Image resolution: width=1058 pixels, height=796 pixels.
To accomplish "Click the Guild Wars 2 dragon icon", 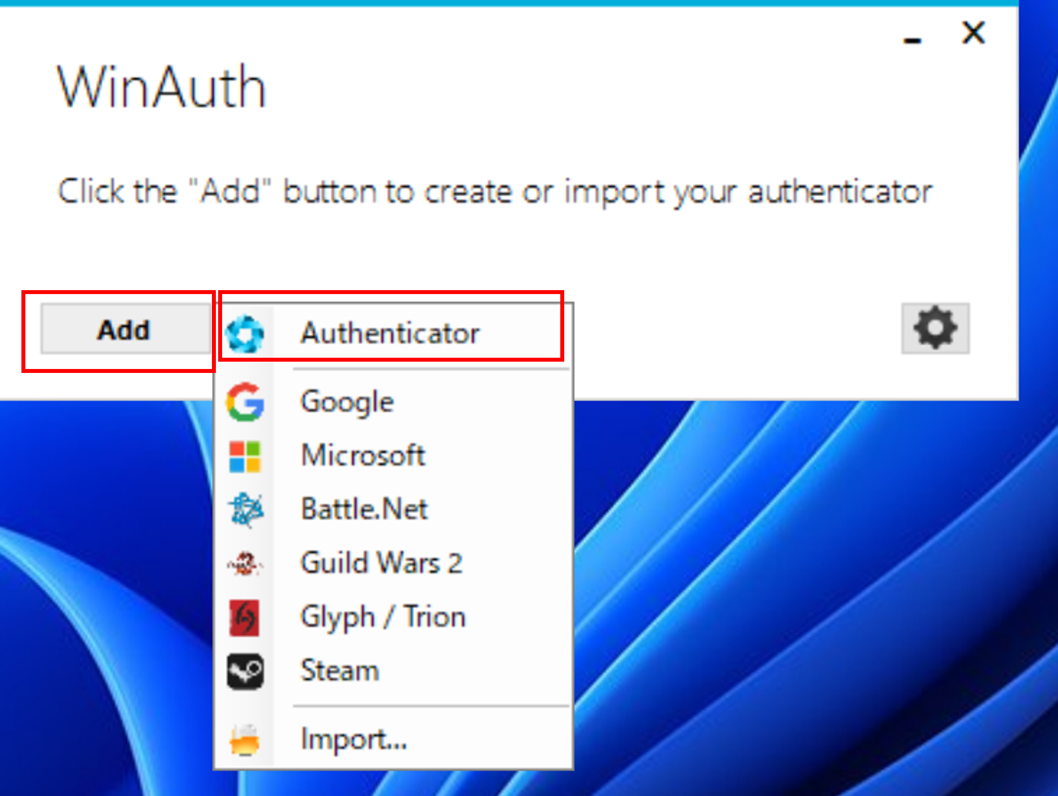I will (x=245, y=563).
